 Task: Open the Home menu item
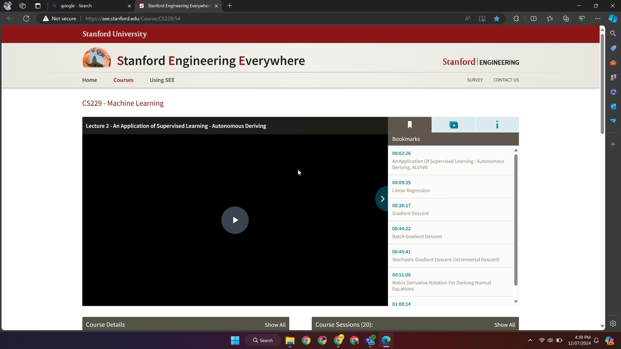[89, 80]
